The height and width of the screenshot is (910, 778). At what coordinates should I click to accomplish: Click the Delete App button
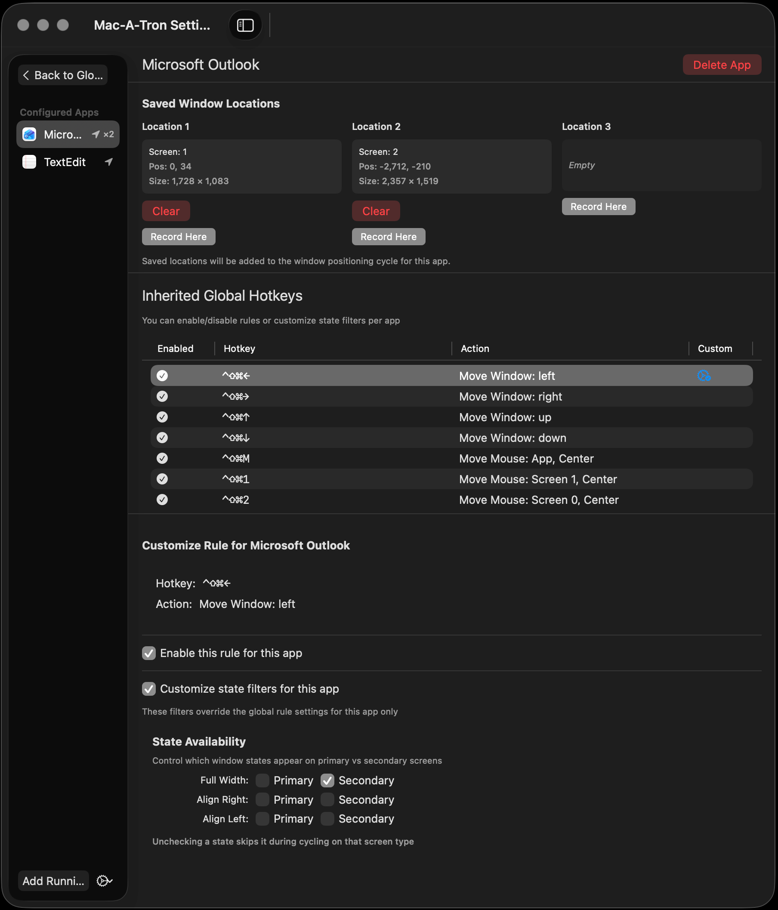point(722,65)
